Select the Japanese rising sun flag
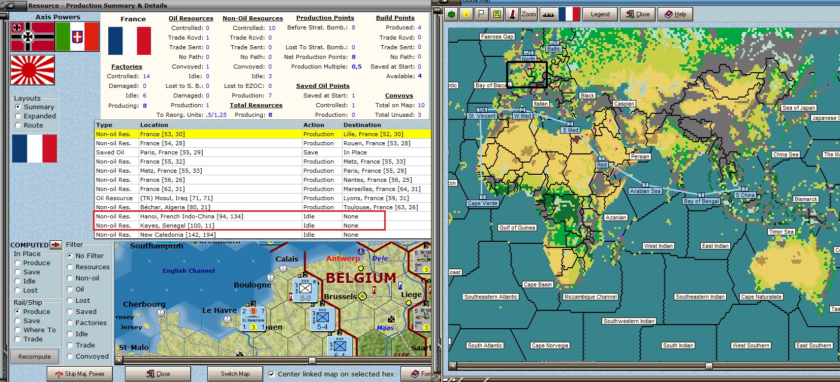 [33, 70]
